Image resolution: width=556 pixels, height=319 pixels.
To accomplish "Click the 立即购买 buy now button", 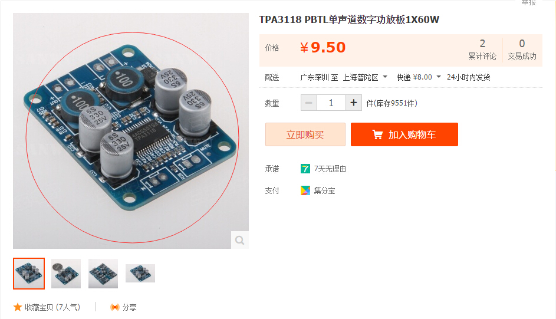I will click(x=305, y=134).
